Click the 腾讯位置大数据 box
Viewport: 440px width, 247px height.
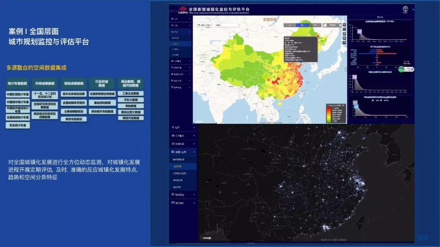131,112
